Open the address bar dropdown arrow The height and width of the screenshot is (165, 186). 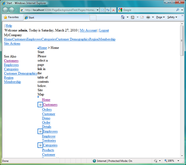(97, 10)
